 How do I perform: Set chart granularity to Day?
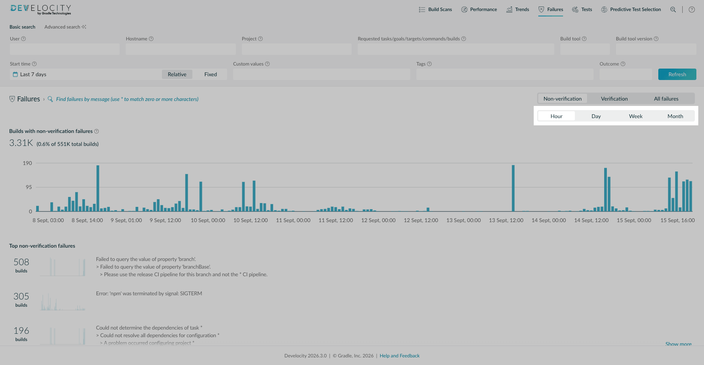[596, 116]
